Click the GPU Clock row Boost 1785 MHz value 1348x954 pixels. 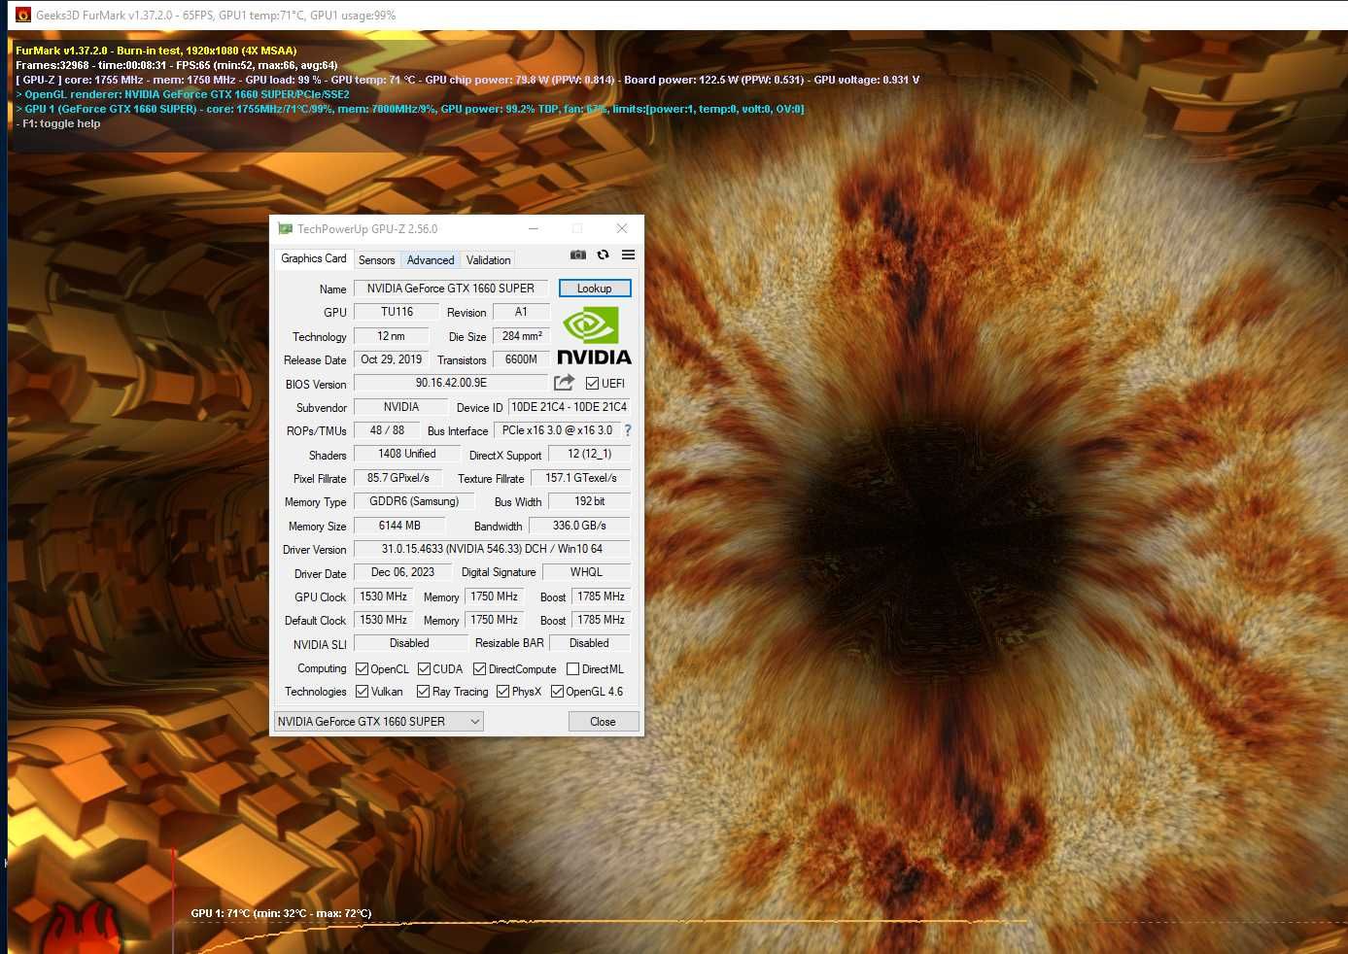[602, 596]
